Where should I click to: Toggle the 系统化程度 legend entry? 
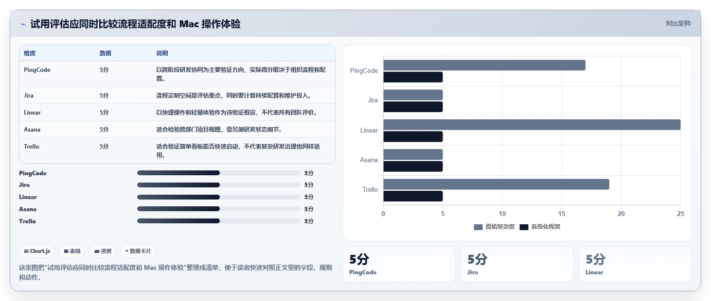[540, 227]
